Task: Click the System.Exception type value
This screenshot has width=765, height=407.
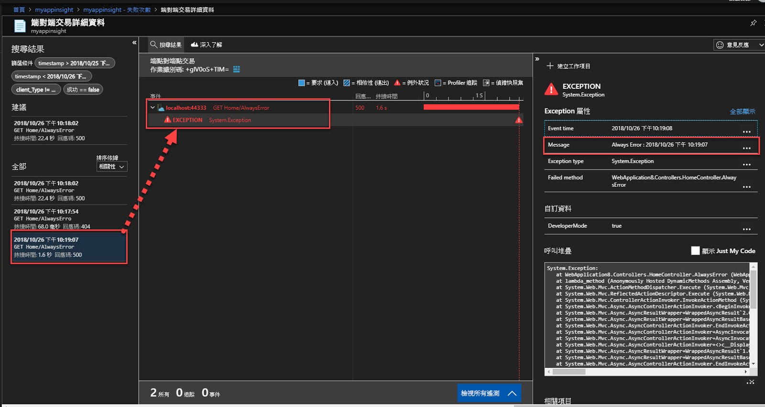Action: [x=633, y=161]
